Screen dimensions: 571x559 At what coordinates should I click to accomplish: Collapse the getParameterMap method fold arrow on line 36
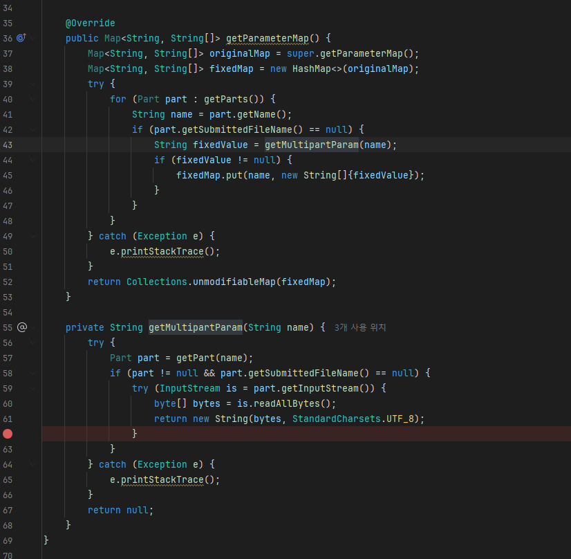[x=32, y=38]
